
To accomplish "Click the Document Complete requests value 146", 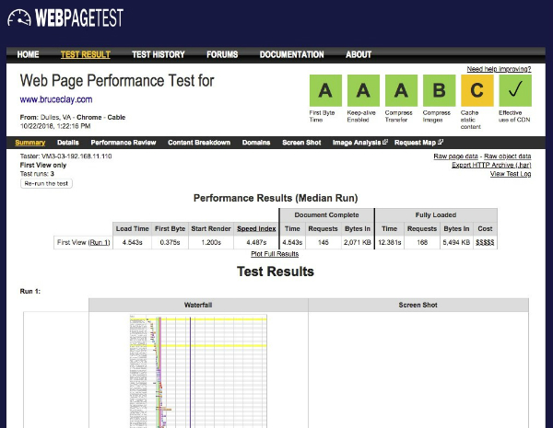I will (324, 242).
